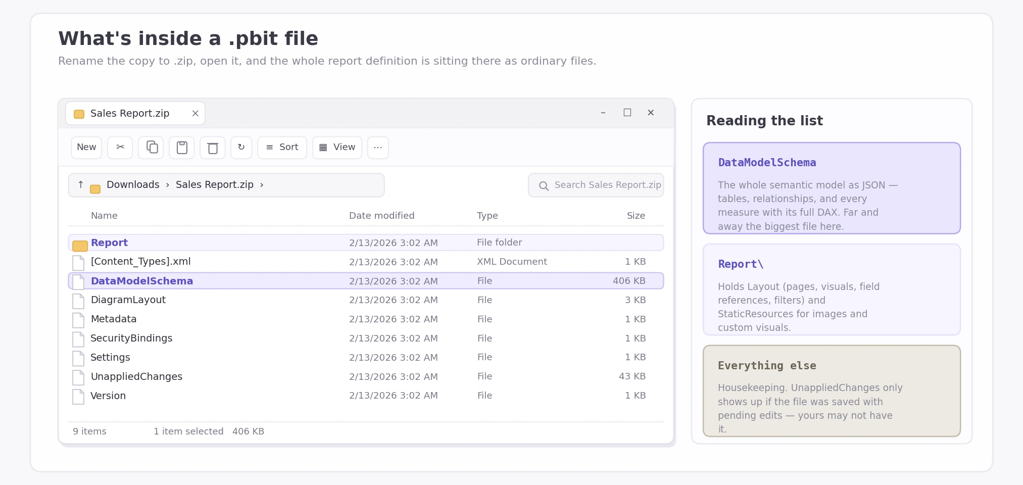Click the Version file icon
This screenshot has width=1023, height=485.
pyautogui.click(x=78, y=397)
